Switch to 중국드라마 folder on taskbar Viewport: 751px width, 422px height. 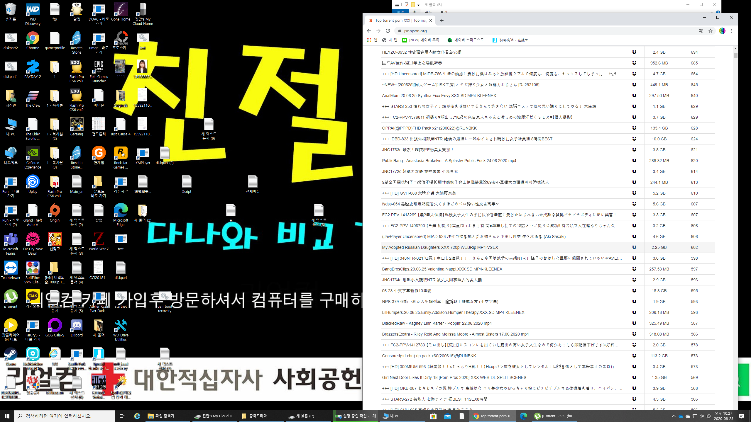pyautogui.click(x=261, y=416)
